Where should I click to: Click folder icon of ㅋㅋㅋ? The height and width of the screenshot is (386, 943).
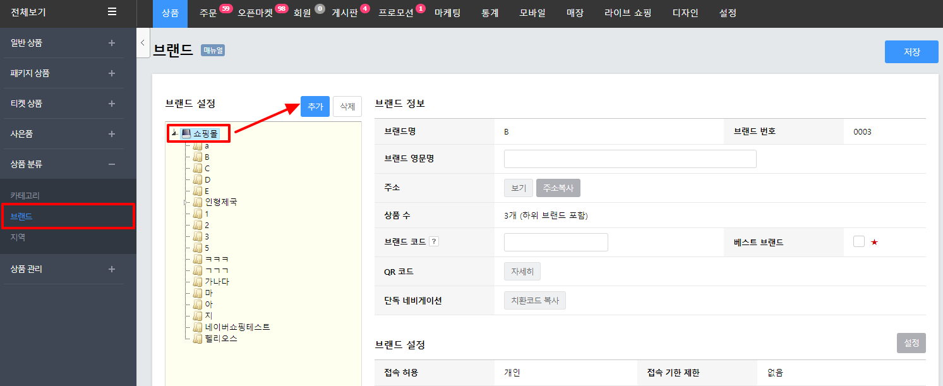tap(198, 259)
